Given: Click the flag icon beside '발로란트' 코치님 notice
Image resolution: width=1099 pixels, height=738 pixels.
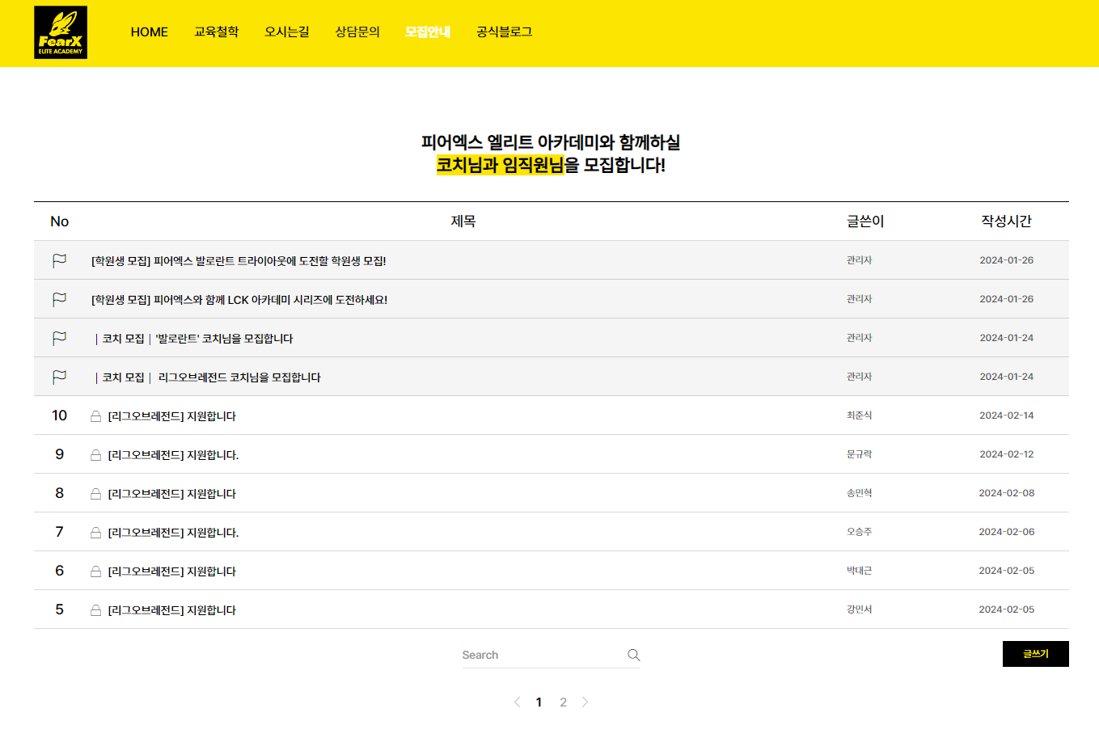Looking at the screenshot, I should (59, 338).
